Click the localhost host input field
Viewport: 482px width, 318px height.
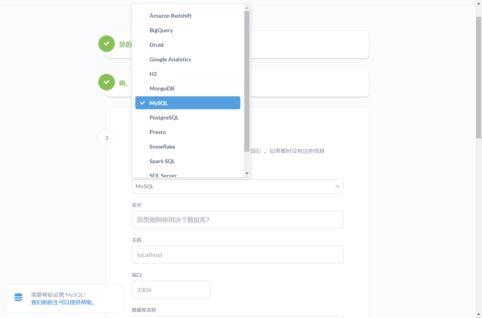coord(237,255)
